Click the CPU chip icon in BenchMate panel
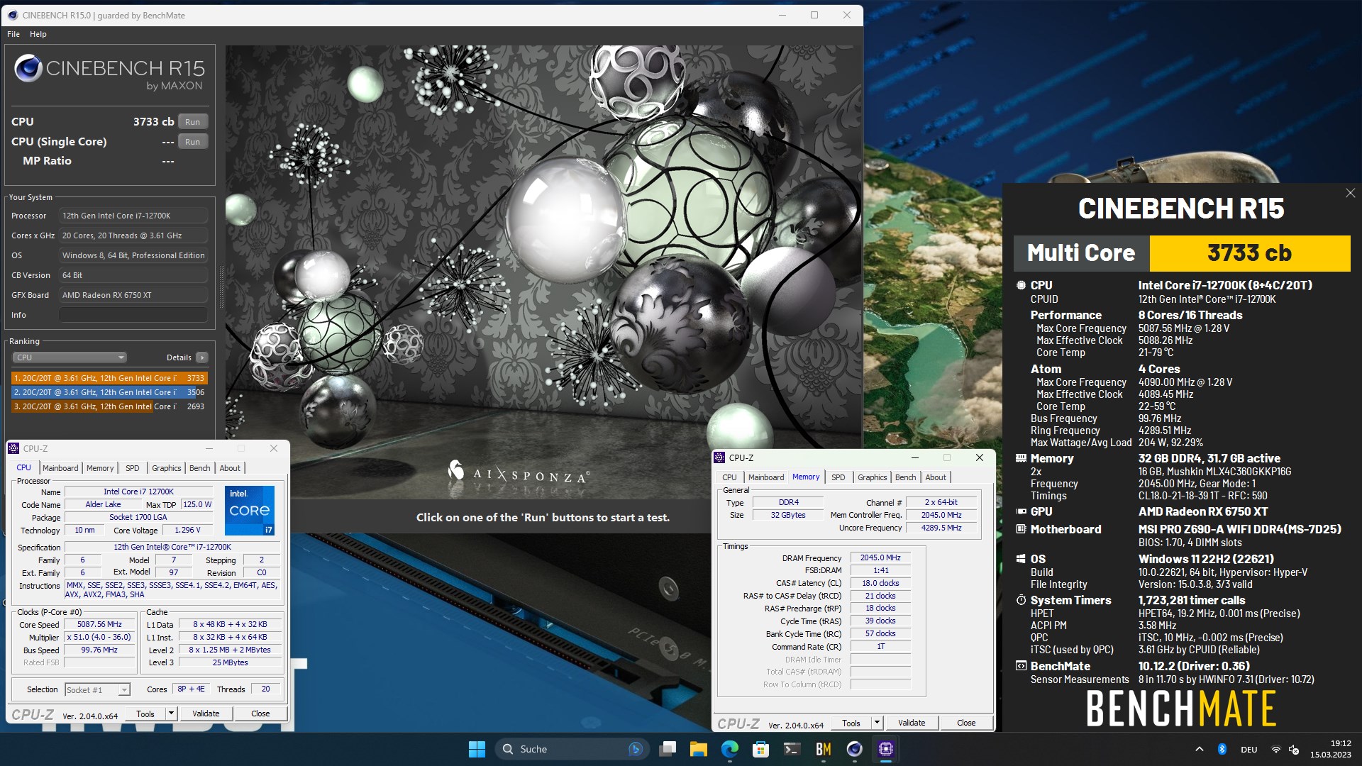Screen dimensions: 1362x766 coord(1021,285)
